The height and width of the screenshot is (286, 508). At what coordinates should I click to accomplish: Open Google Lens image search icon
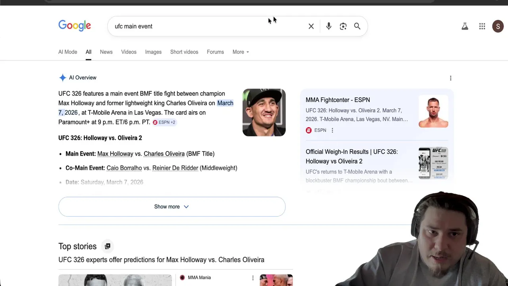pos(343,26)
